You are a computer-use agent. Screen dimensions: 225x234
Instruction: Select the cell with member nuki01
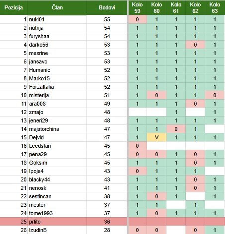tap(57, 19)
